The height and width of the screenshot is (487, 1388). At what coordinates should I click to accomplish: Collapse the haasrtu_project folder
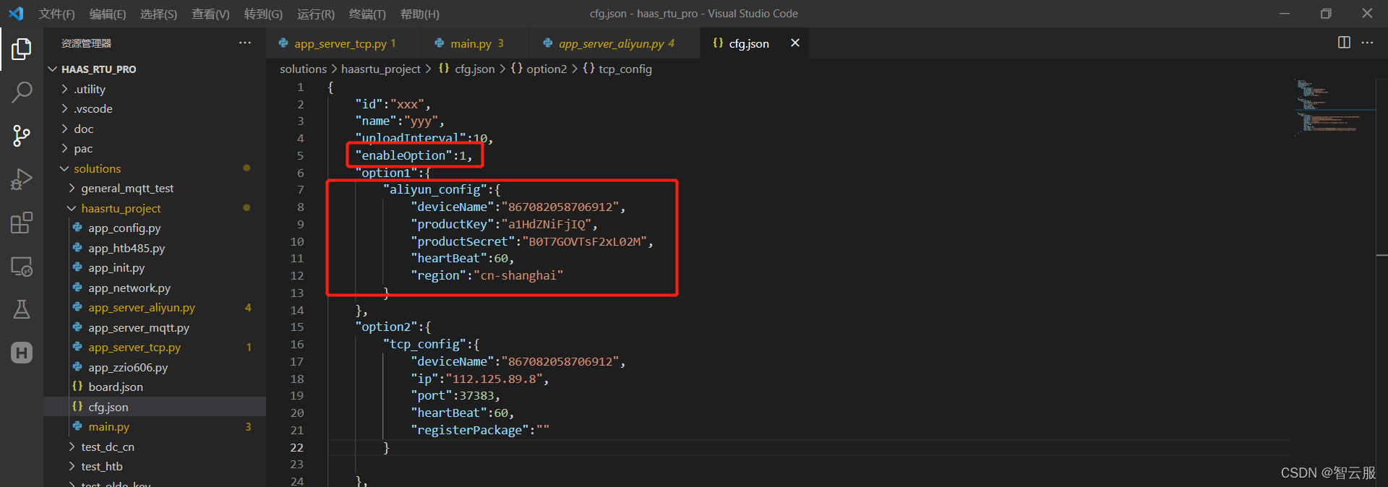point(155,208)
